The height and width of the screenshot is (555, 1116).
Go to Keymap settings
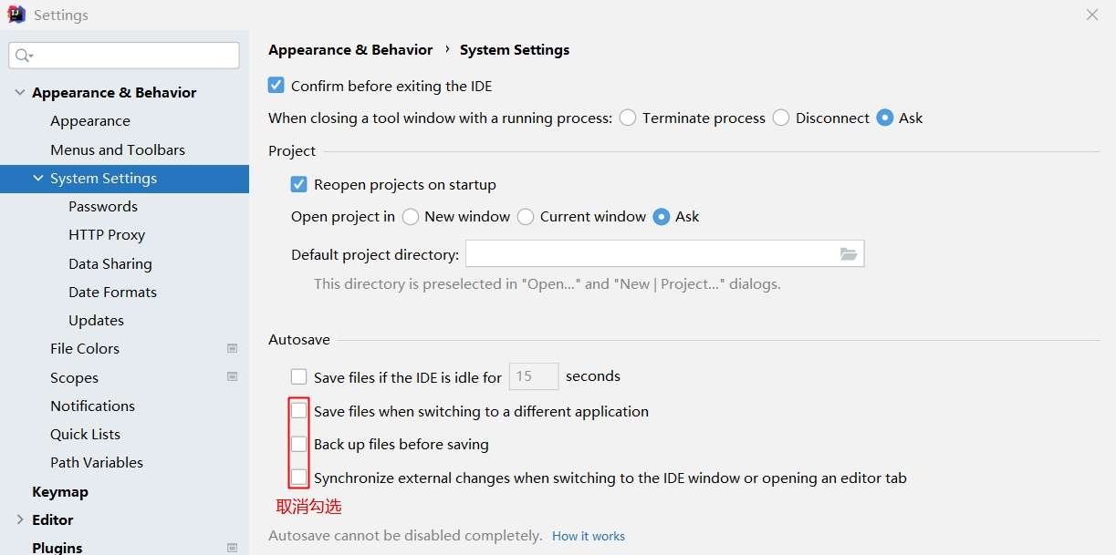(x=60, y=491)
